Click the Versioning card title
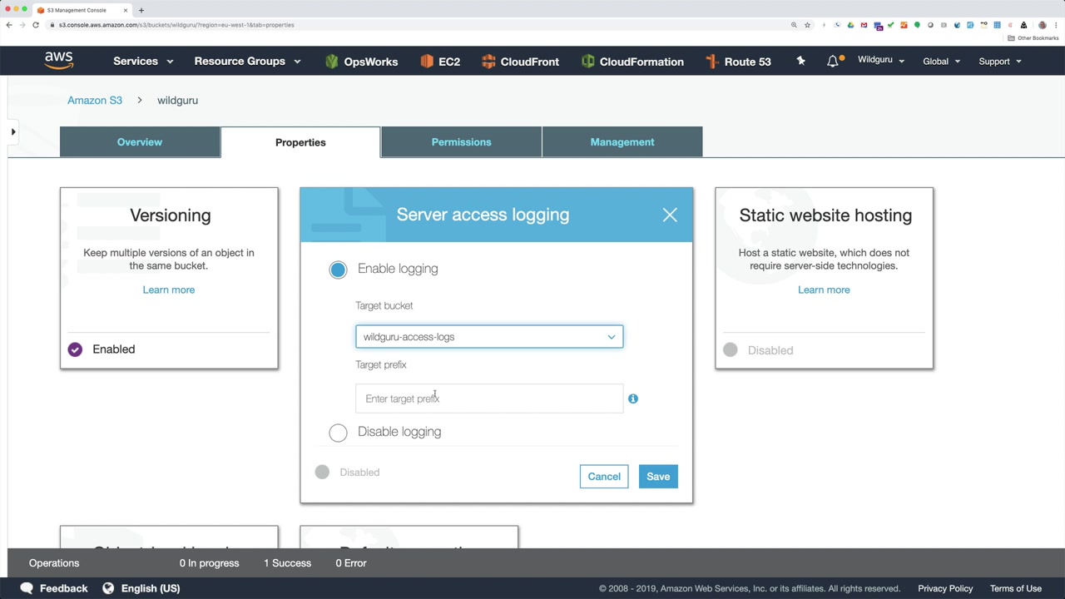Image resolution: width=1065 pixels, height=599 pixels. [171, 215]
